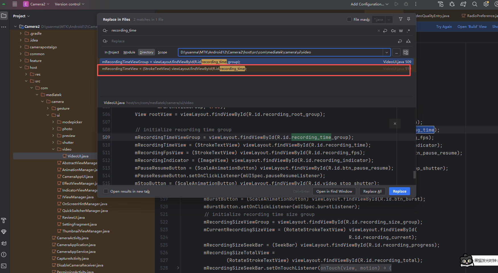The width and height of the screenshot is (498, 273).
Task: Open the Camera2 project dropdown
Action: pyautogui.click(x=36, y=4)
